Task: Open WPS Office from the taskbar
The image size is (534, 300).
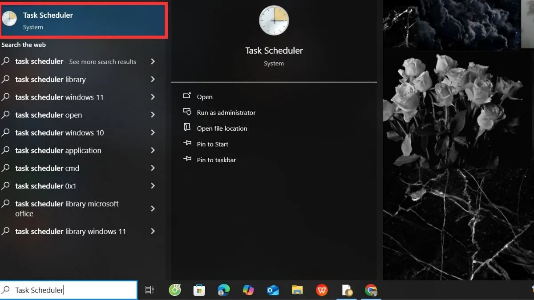Action: 322,290
